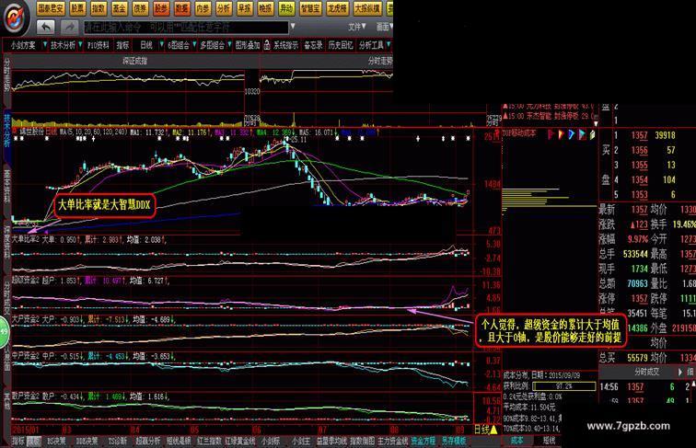Image resolution: width=696 pixels, height=448 pixels.
Task: Click the back arrow navigation button
Action: [46, 28]
